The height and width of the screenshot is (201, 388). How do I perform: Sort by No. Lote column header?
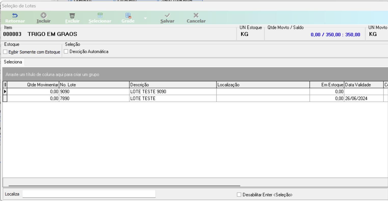click(x=94, y=85)
